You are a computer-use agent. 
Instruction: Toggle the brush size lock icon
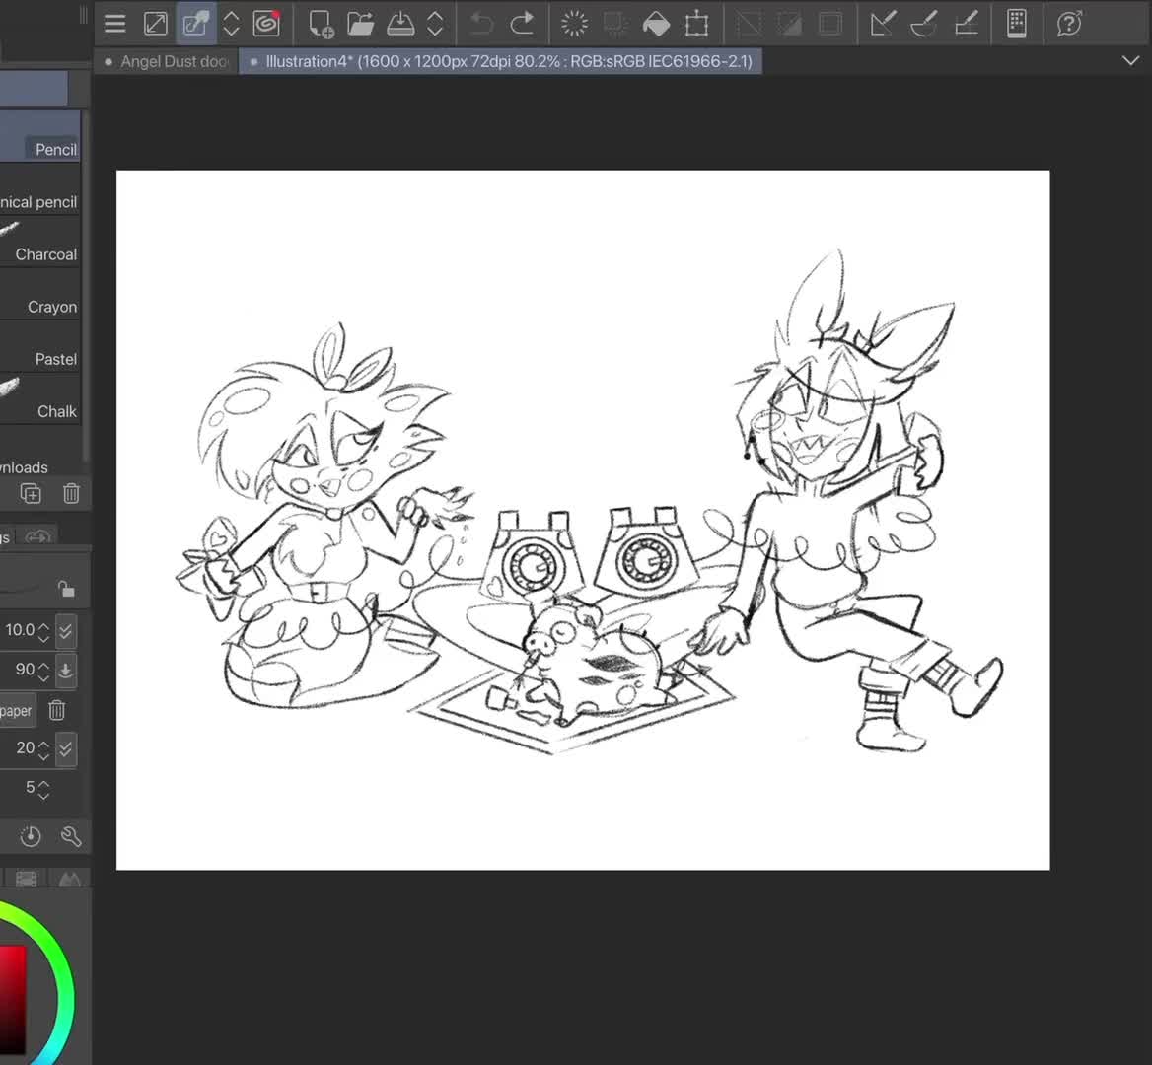[x=66, y=589]
